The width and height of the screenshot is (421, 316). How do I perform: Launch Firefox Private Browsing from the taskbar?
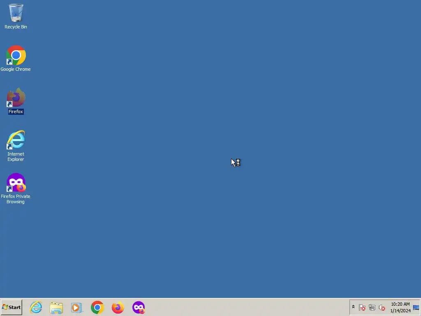[x=139, y=307]
